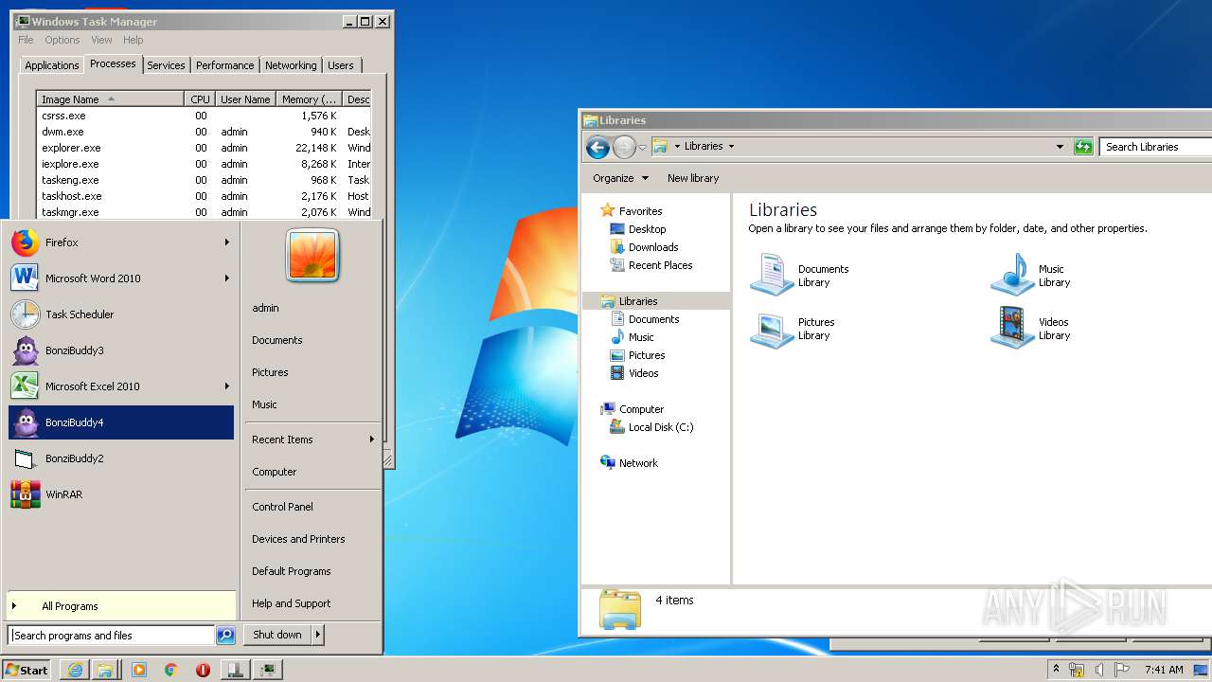Click the volume speaker tray icon
The height and width of the screenshot is (682, 1212).
click(x=1098, y=670)
